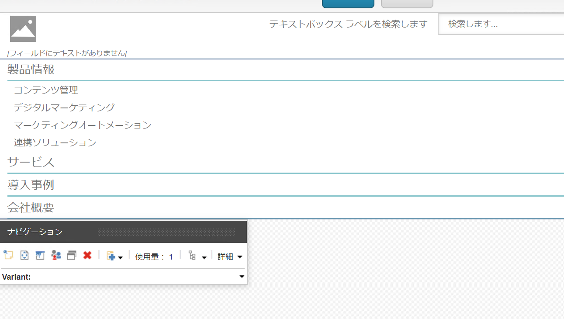The image size is (564, 319).
Task: Click the stacked windows icon
Action: (x=72, y=256)
